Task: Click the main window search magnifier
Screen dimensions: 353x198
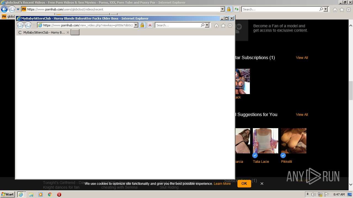Action: [321, 9]
